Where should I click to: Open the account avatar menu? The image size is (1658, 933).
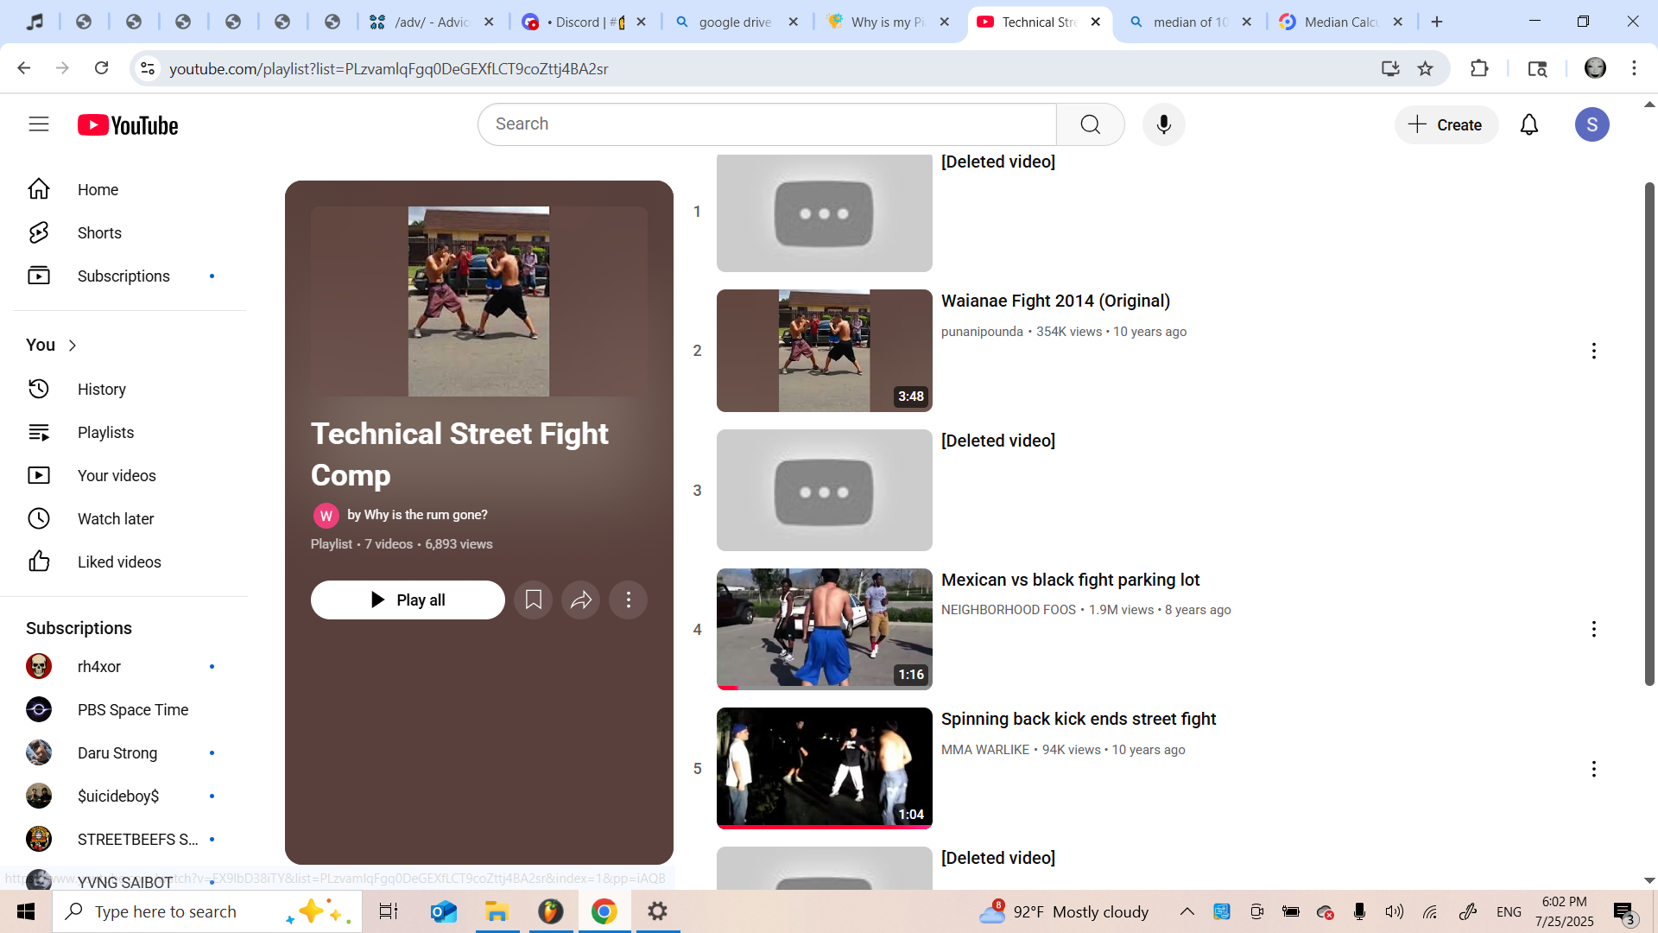point(1592,124)
